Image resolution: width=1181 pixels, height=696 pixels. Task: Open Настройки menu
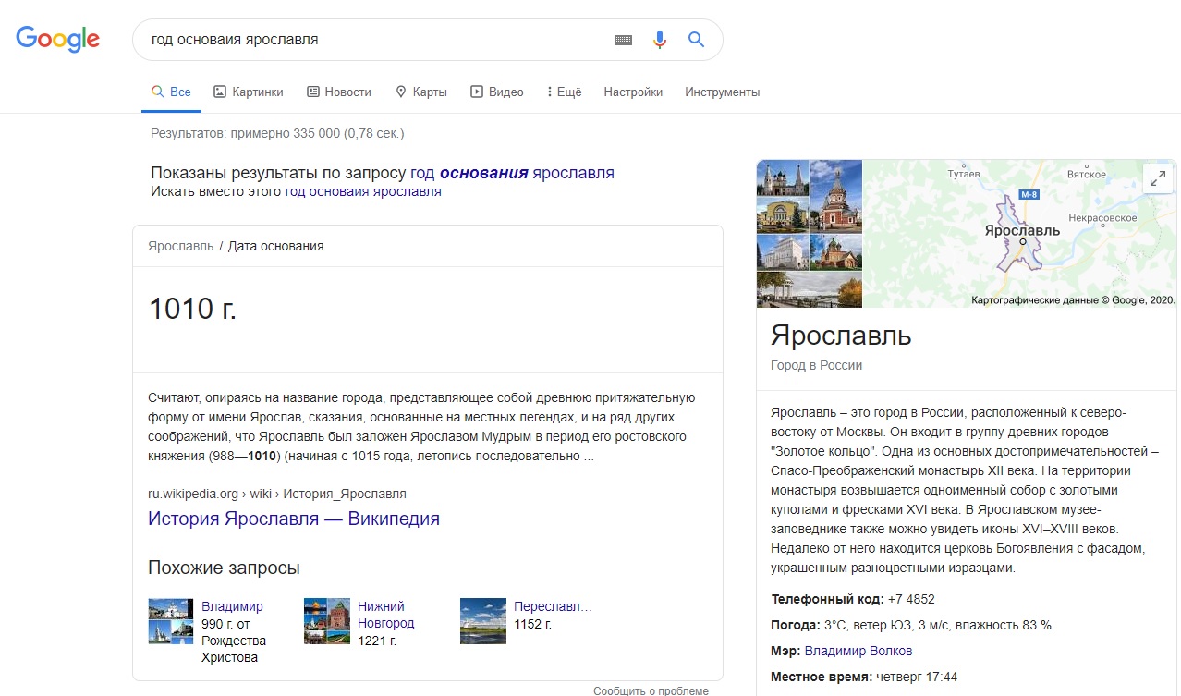click(x=633, y=92)
